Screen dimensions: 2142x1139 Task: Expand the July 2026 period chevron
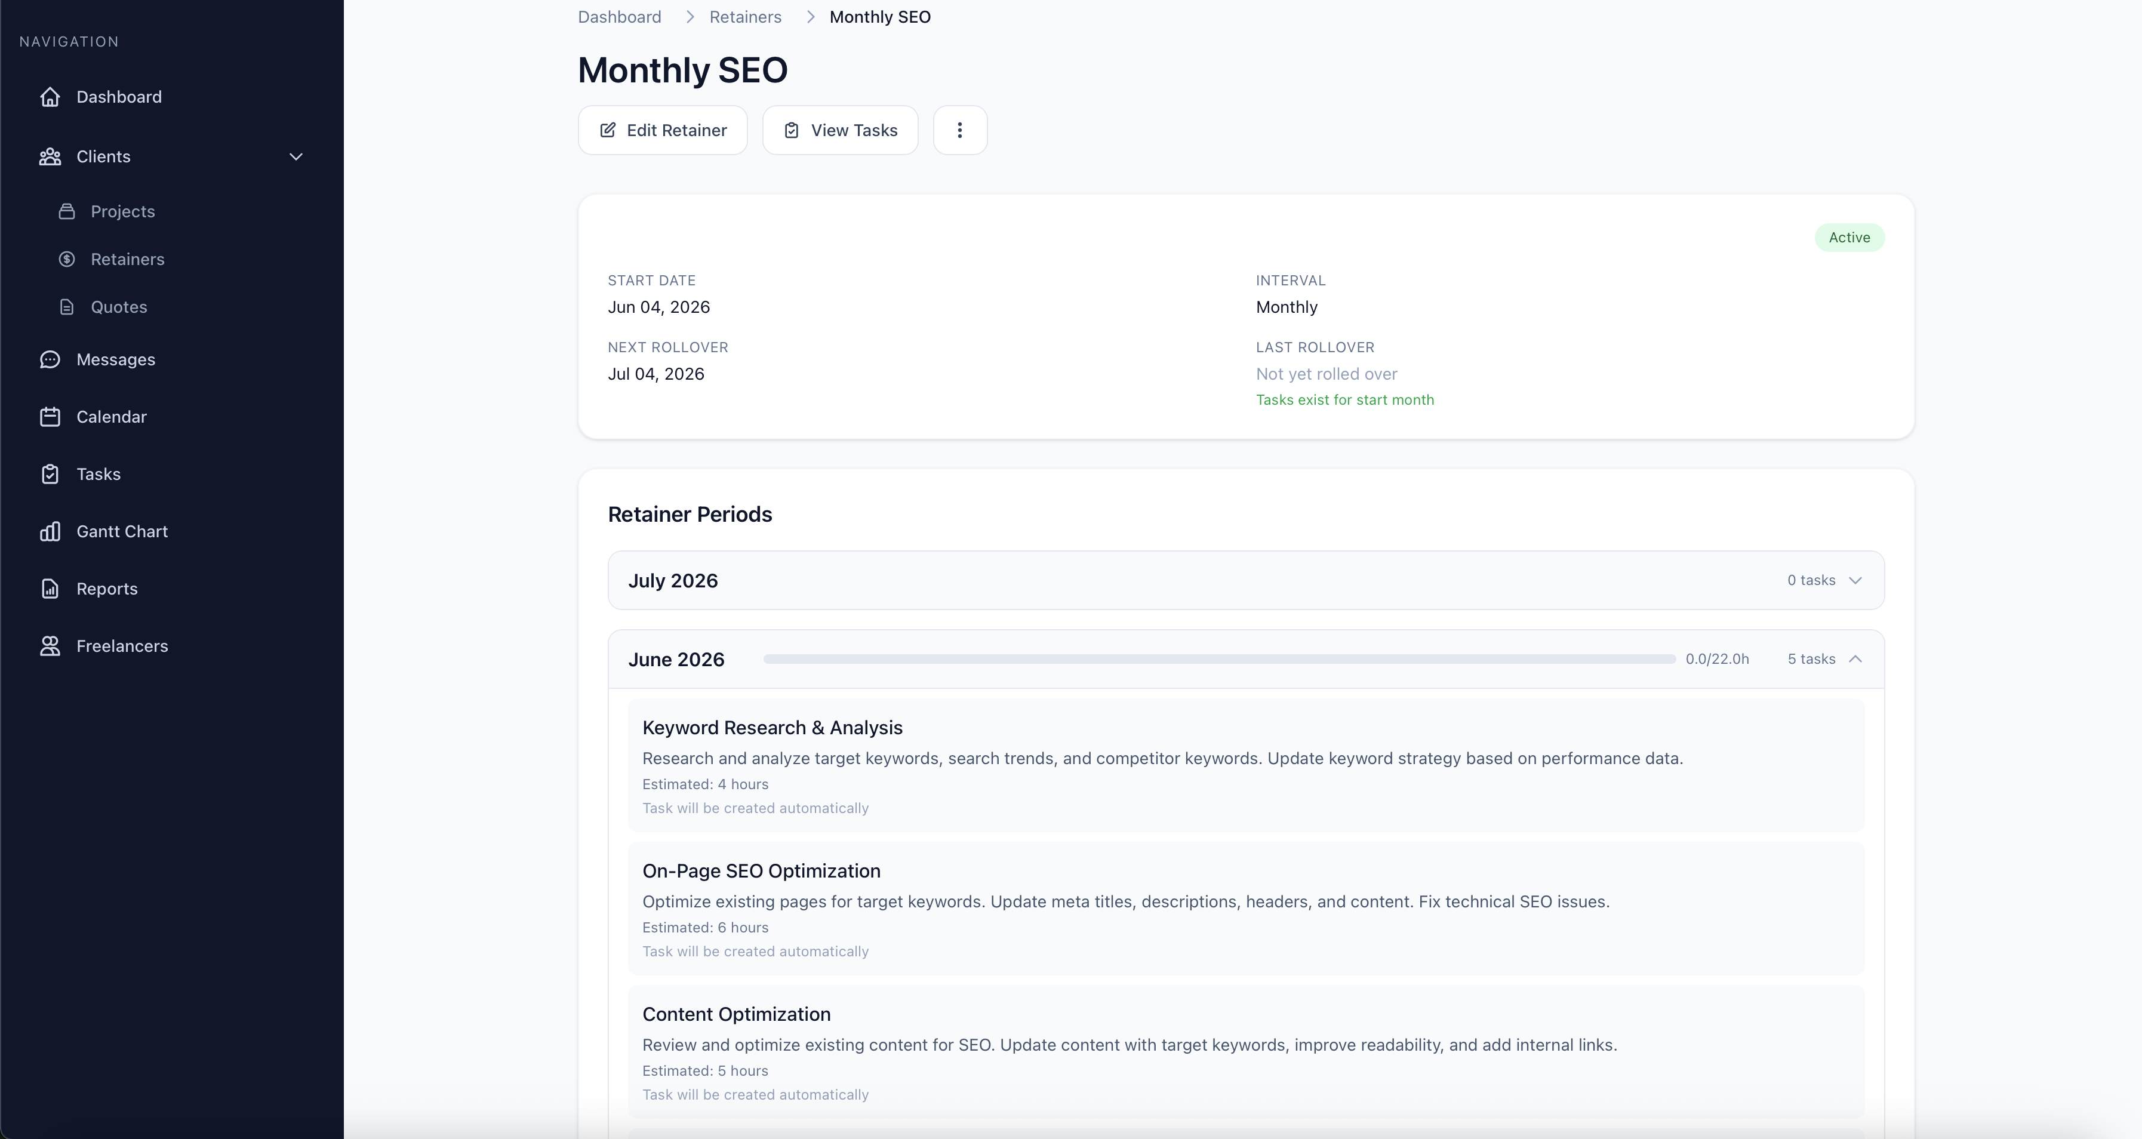[x=1855, y=581]
